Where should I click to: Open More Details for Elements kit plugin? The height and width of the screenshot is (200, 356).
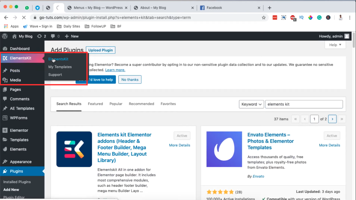point(180,145)
